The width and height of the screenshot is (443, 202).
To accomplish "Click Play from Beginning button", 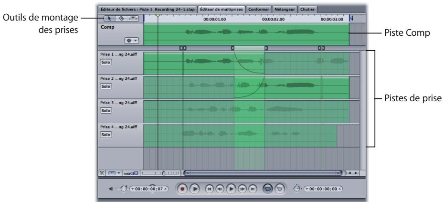I will click(194, 189).
